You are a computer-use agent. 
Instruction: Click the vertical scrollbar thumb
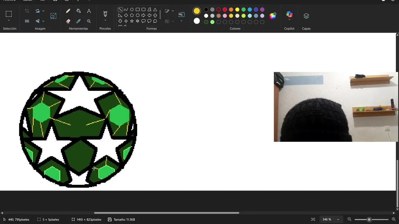(397, 183)
